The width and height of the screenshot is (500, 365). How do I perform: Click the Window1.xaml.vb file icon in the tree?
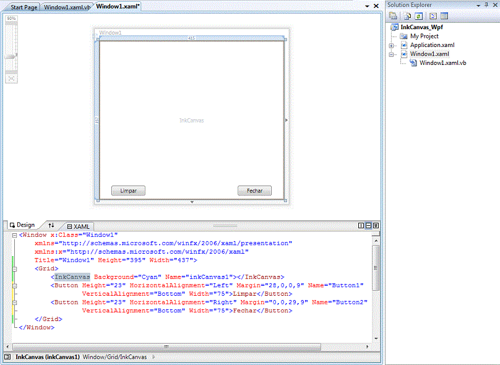[413, 63]
